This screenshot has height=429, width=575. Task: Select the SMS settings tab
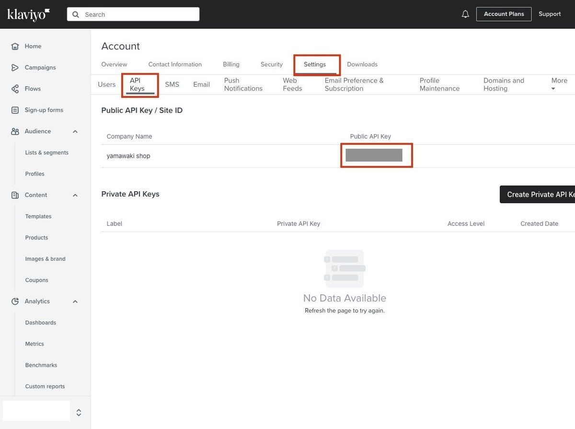(172, 84)
